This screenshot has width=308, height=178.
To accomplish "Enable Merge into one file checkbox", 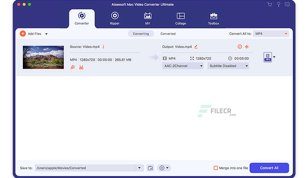I will point(216,168).
